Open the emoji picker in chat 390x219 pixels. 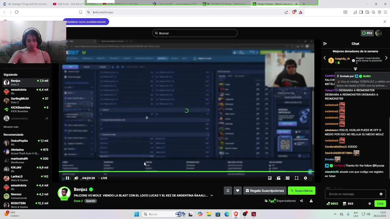(381, 194)
